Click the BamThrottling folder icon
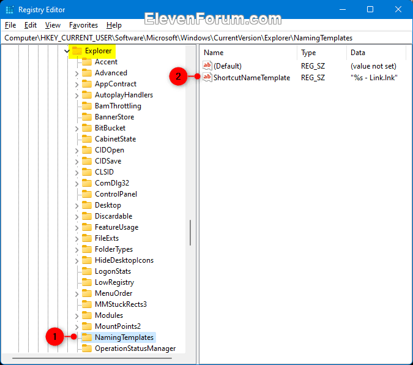Image resolution: width=413 pixels, height=365 pixels. (x=87, y=106)
